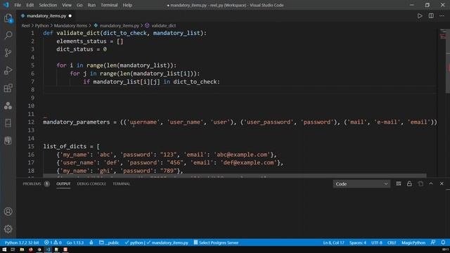Open Source Control view

8,53
